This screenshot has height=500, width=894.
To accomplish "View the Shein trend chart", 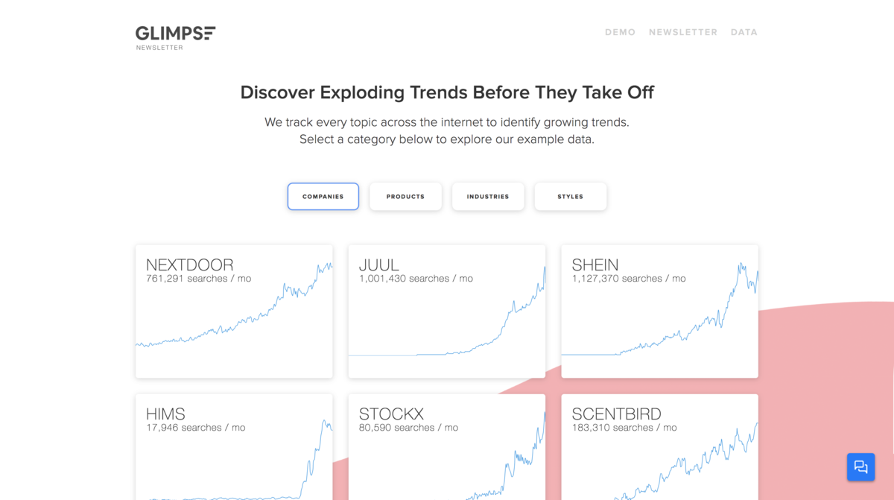I will (x=659, y=311).
